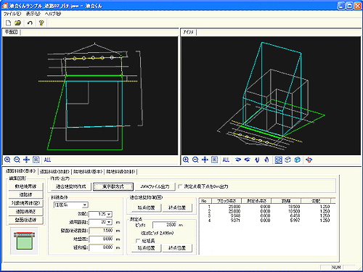The height and width of the screenshot is (272, 363).
Task: Select zoom-window tool under plan view
Action: point(36,160)
